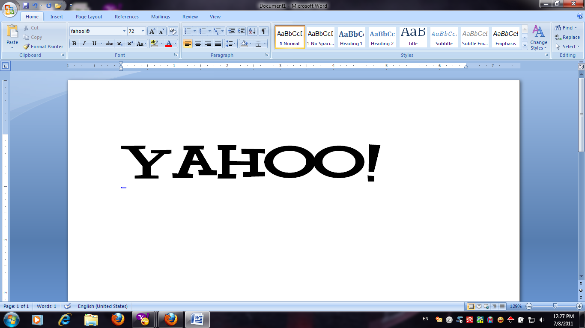
Task: Toggle bold formatting
Action: tap(74, 44)
